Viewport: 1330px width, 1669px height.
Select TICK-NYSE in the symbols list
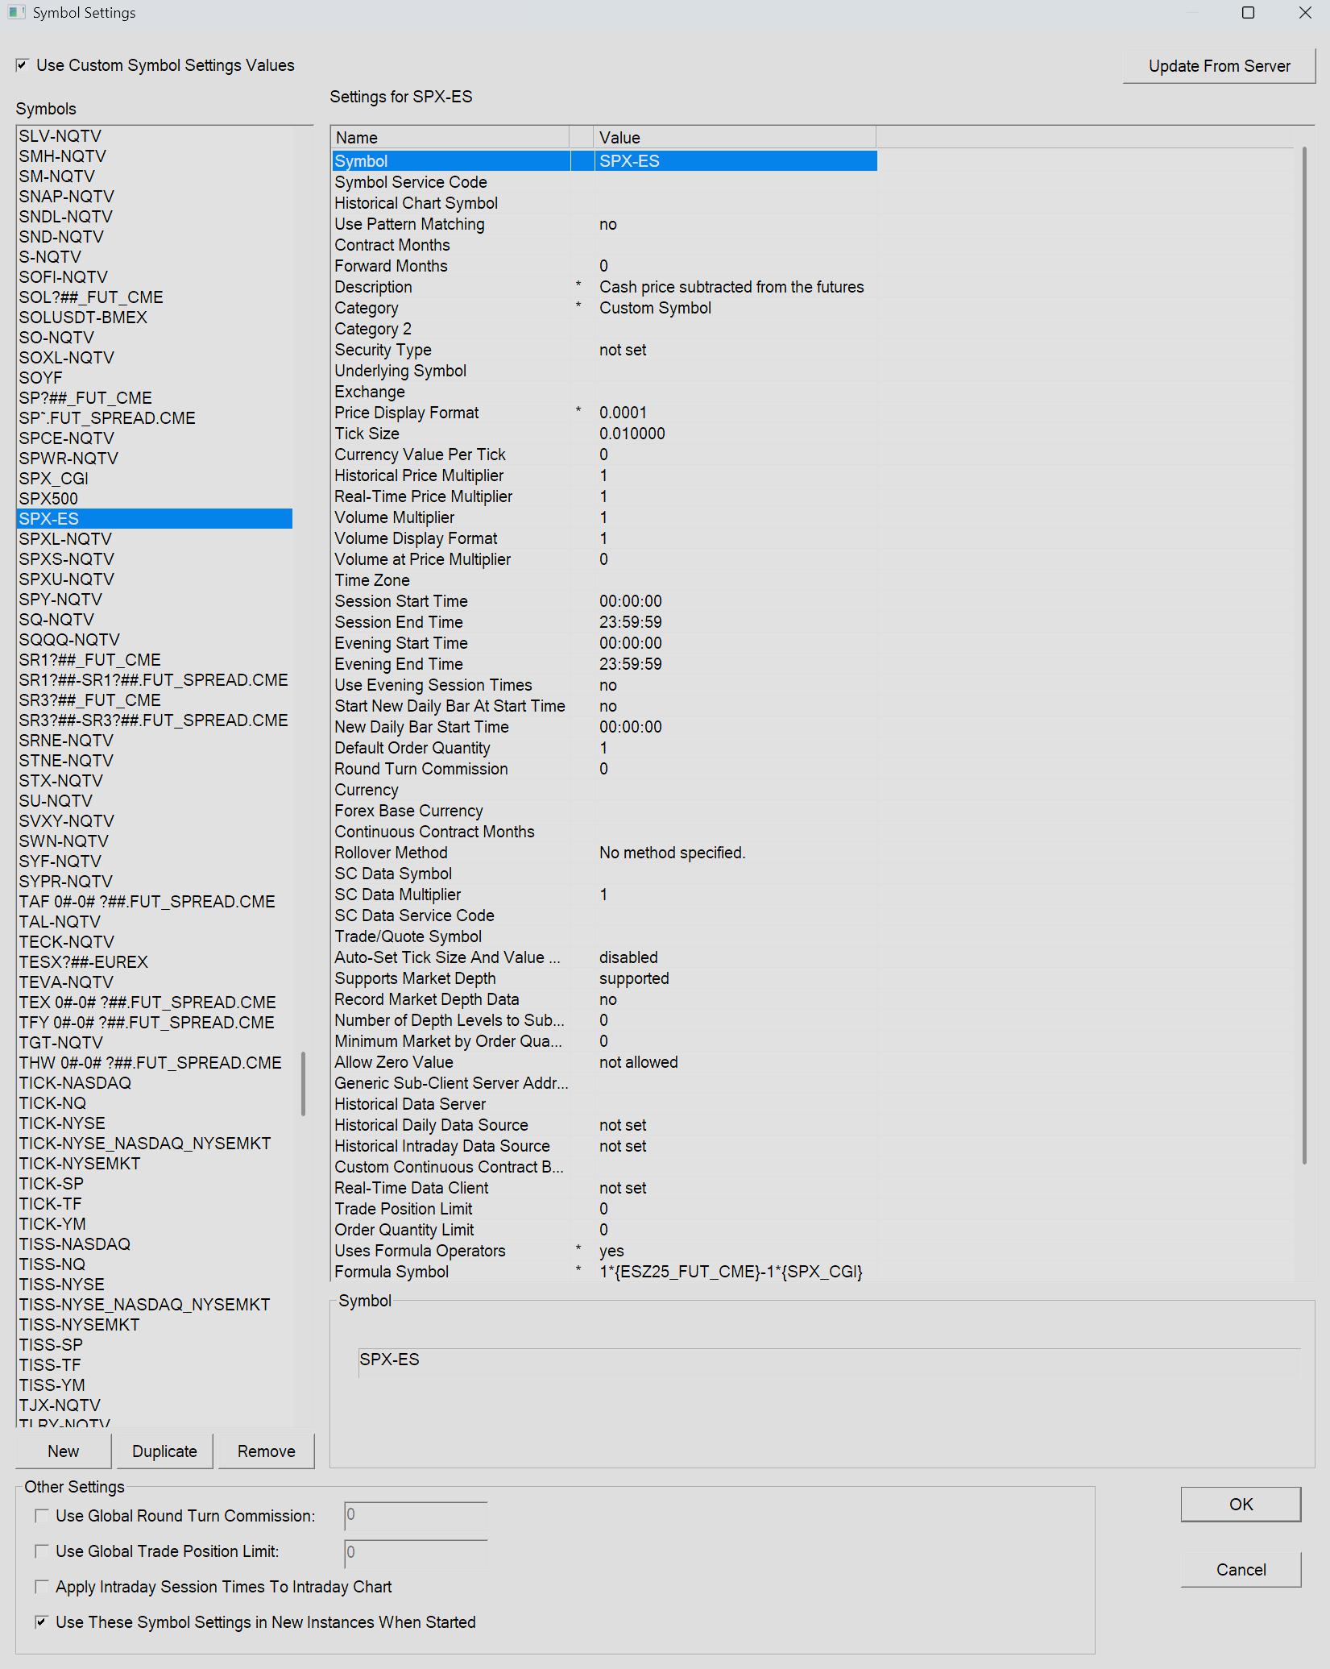[x=155, y=1123]
